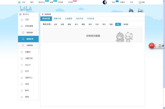Open 主站 in the top navigation
Screen dimensions: 165x109
click(x=24, y=2)
